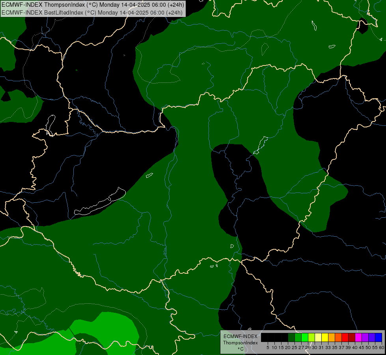Viewport: 386px width, 355px height.
Task: Click the legend tick value 35
Action: [335, 348]
